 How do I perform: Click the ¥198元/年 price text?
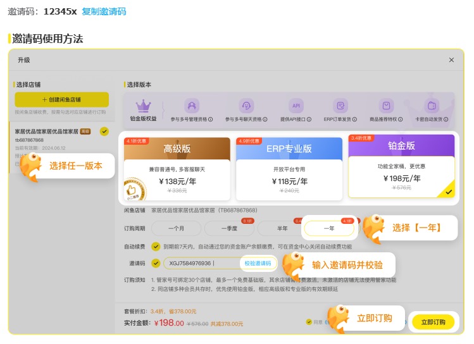(402, 178)
